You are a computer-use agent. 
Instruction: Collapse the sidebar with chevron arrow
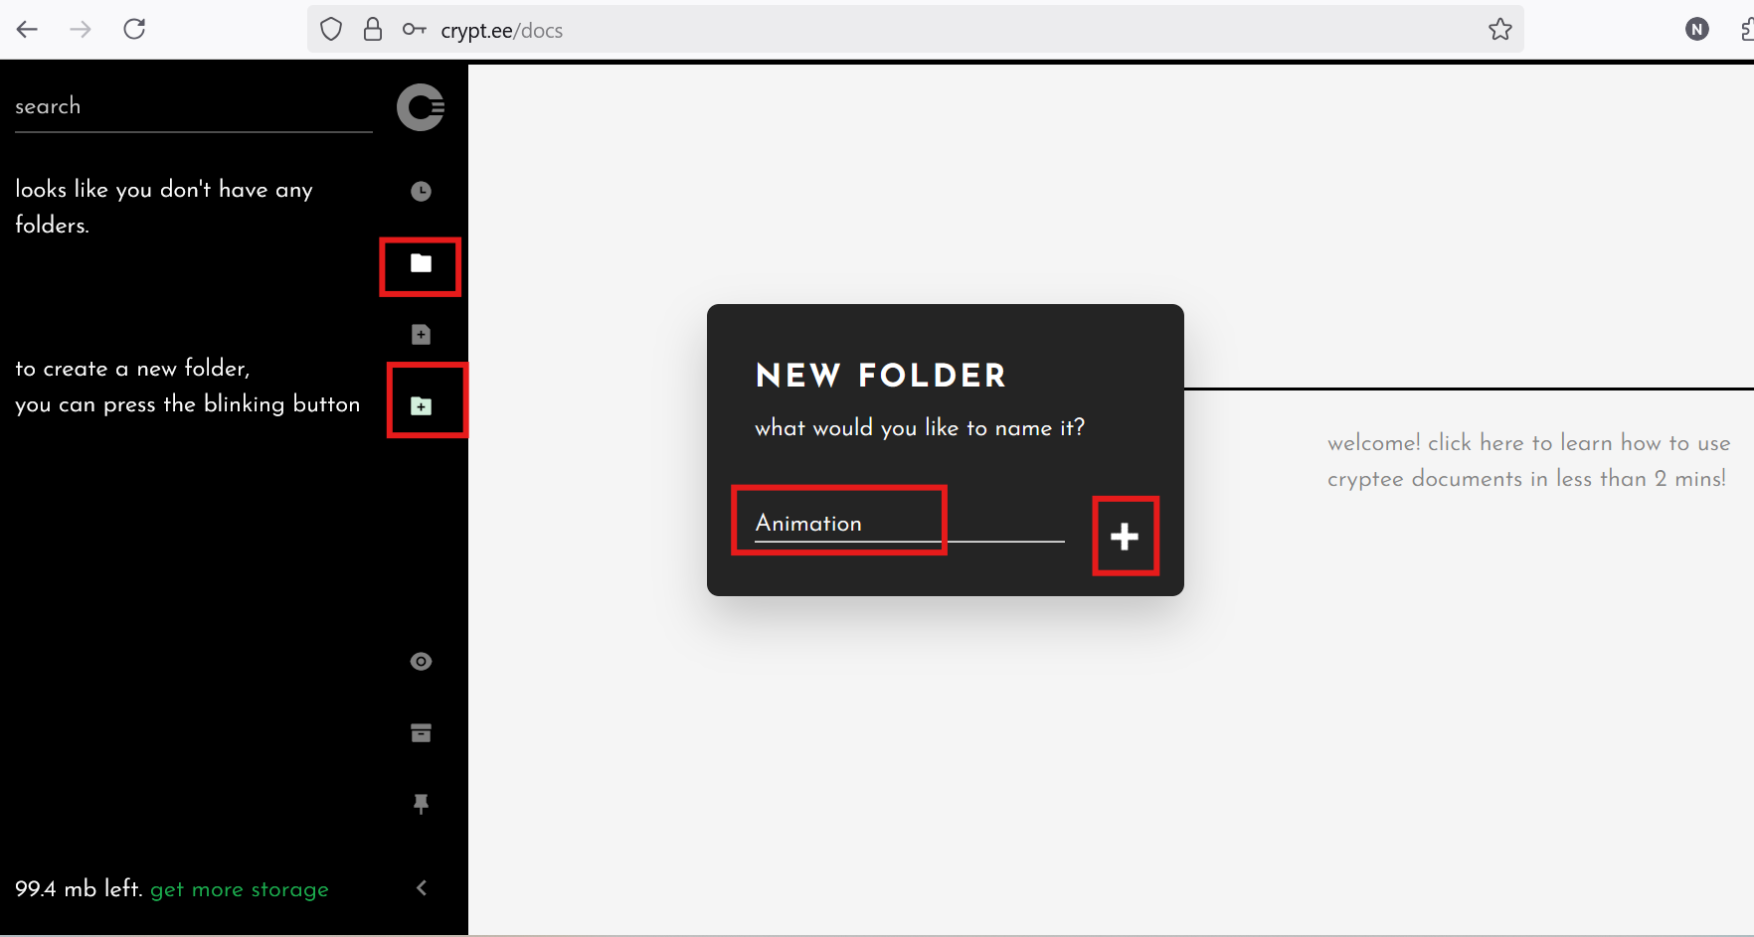422,888
